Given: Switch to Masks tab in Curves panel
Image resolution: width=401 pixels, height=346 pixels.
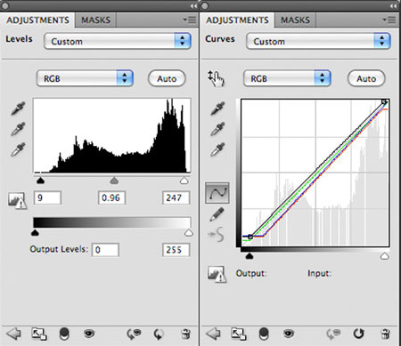Looking at the screenshot, I should [x=295, y=20].
